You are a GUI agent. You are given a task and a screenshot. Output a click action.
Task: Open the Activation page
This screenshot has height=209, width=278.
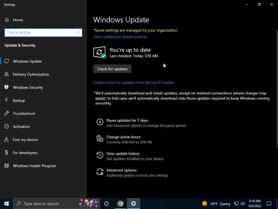pos(43,126)
